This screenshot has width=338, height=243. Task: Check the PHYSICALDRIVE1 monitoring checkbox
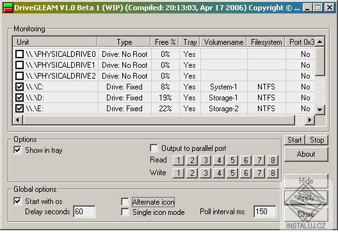click(x=19, y=65)
